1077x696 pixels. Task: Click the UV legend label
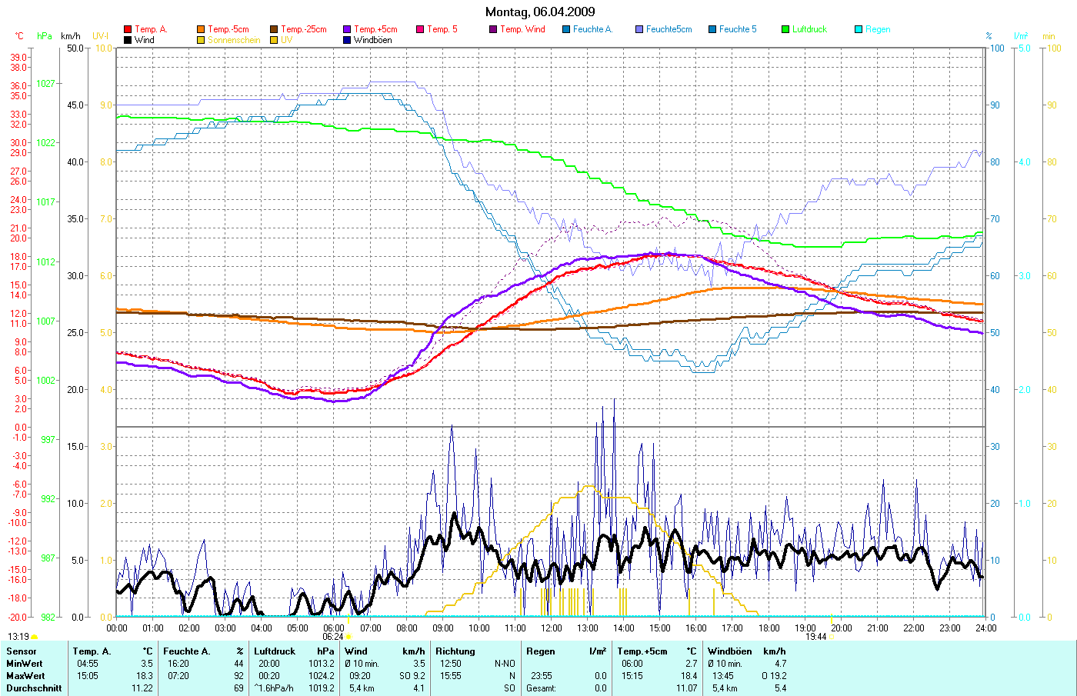pyautogui.click(x=287, y=40)
